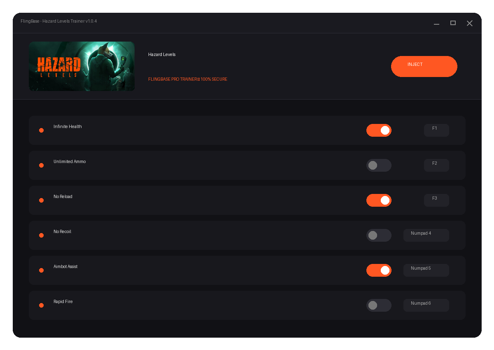The height and width of the screenshot is (350, 494).
Task: Click the orange INJECT button
Action: pos(424,66)
